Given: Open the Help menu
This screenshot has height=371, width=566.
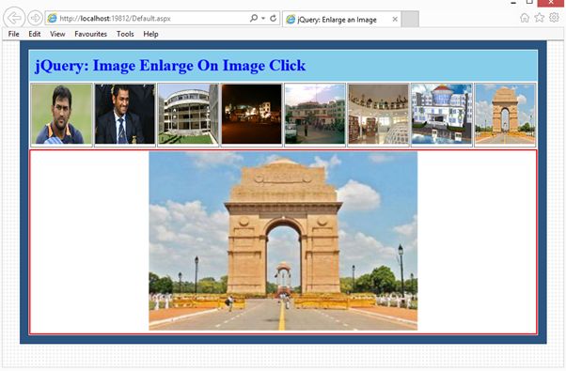Looking at the screenshot, I should (150, 34).
